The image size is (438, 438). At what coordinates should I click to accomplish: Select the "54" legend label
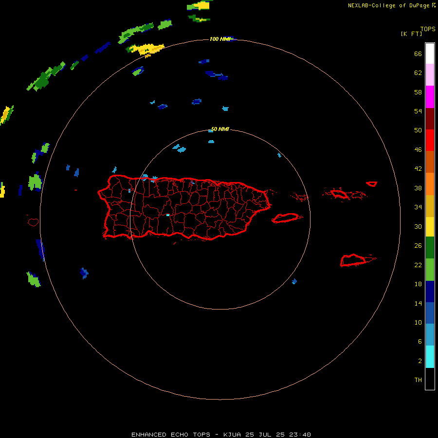pos(418,111)
